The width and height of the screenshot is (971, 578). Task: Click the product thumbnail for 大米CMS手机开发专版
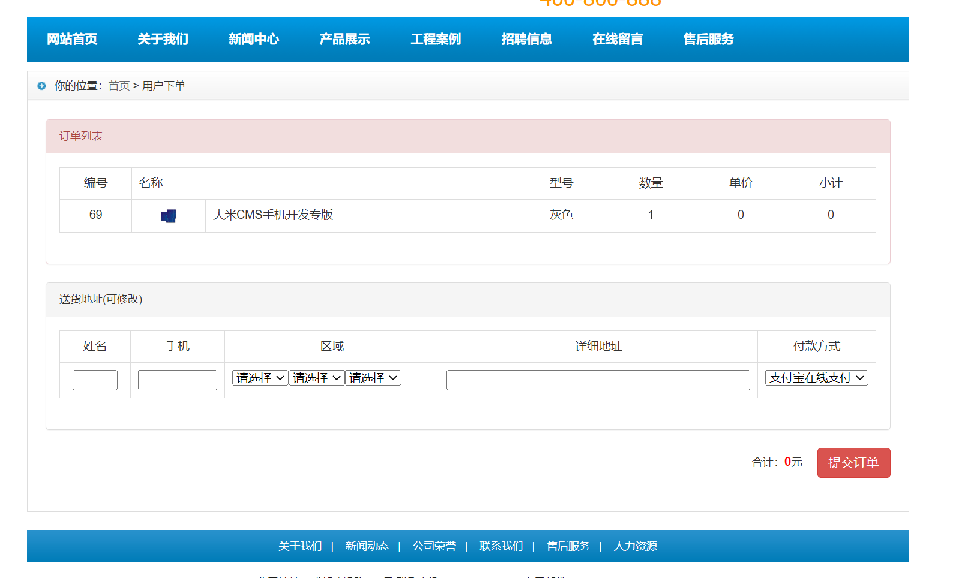(x=169, y=215)
